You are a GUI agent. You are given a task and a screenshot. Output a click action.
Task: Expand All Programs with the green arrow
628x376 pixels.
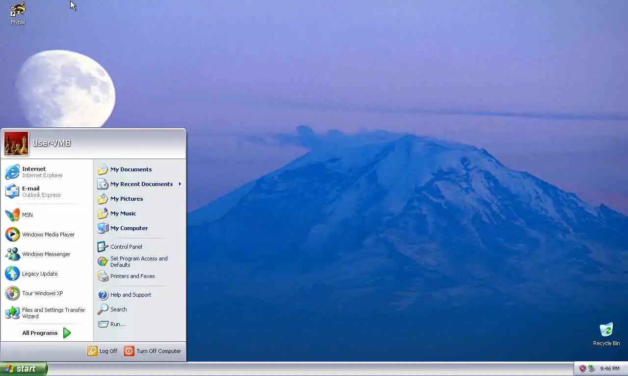[x=67, y=333]
